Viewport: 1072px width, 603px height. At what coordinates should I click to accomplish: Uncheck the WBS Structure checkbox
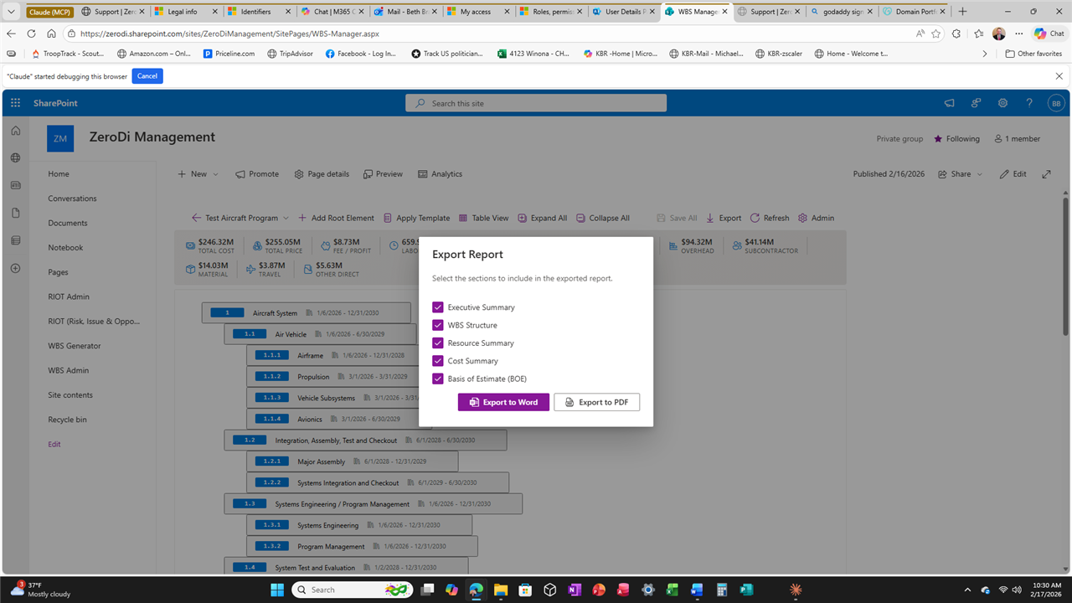(437, 325)
